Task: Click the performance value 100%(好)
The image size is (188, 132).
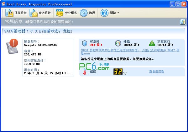Action: pyautogui.click(x=131, y=45)
